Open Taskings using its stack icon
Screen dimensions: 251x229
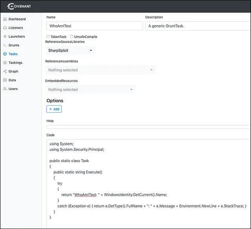pyautogui.click(x=5, y=63)
